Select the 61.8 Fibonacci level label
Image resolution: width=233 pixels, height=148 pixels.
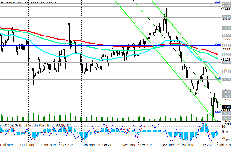(218, 112)
